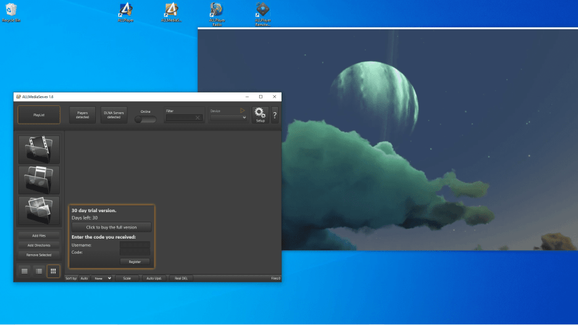The image size is (578, 325).
Task: Minimize the ALLMediaServer window
Action: coord(247,97)
